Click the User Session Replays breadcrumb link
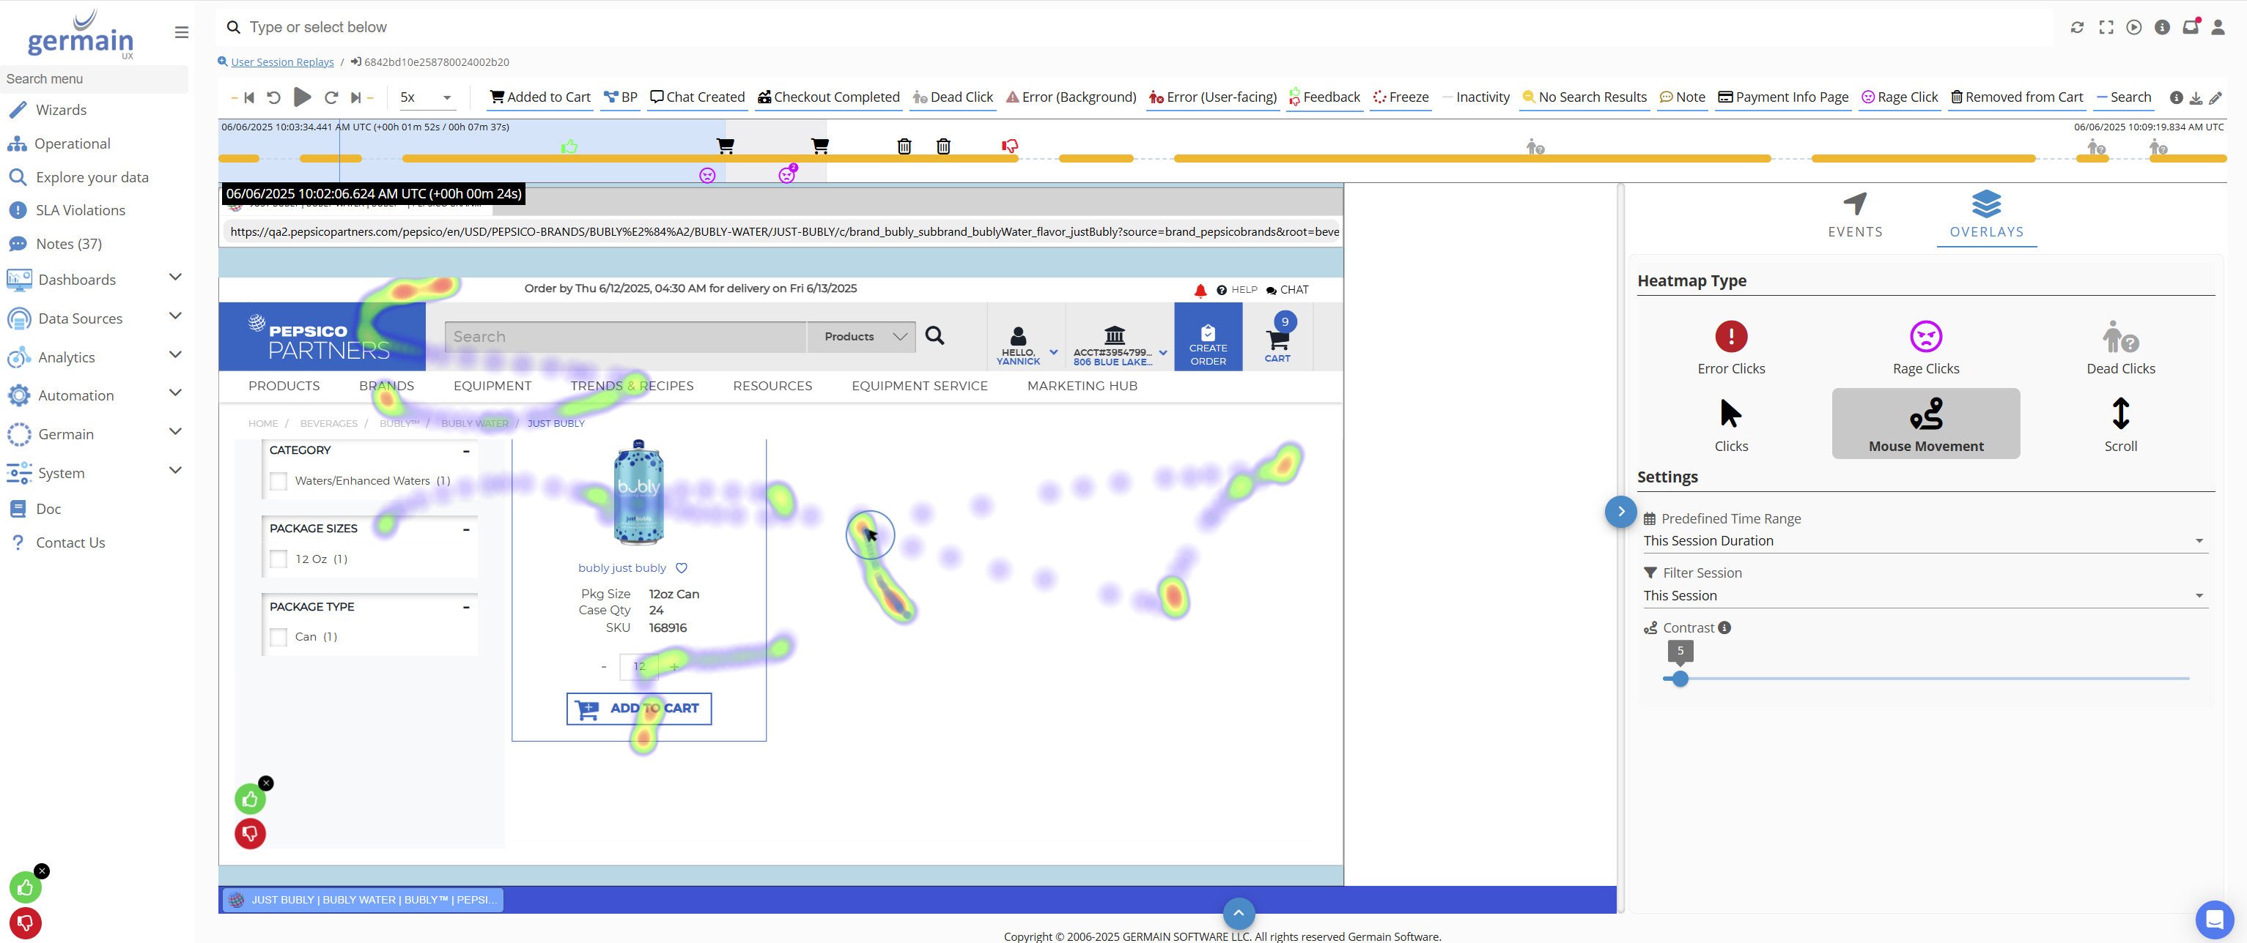 pos(281,62)
